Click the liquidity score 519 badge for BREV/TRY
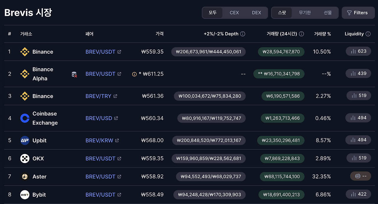This screenshot has width=378, height=204. [359, 96]
